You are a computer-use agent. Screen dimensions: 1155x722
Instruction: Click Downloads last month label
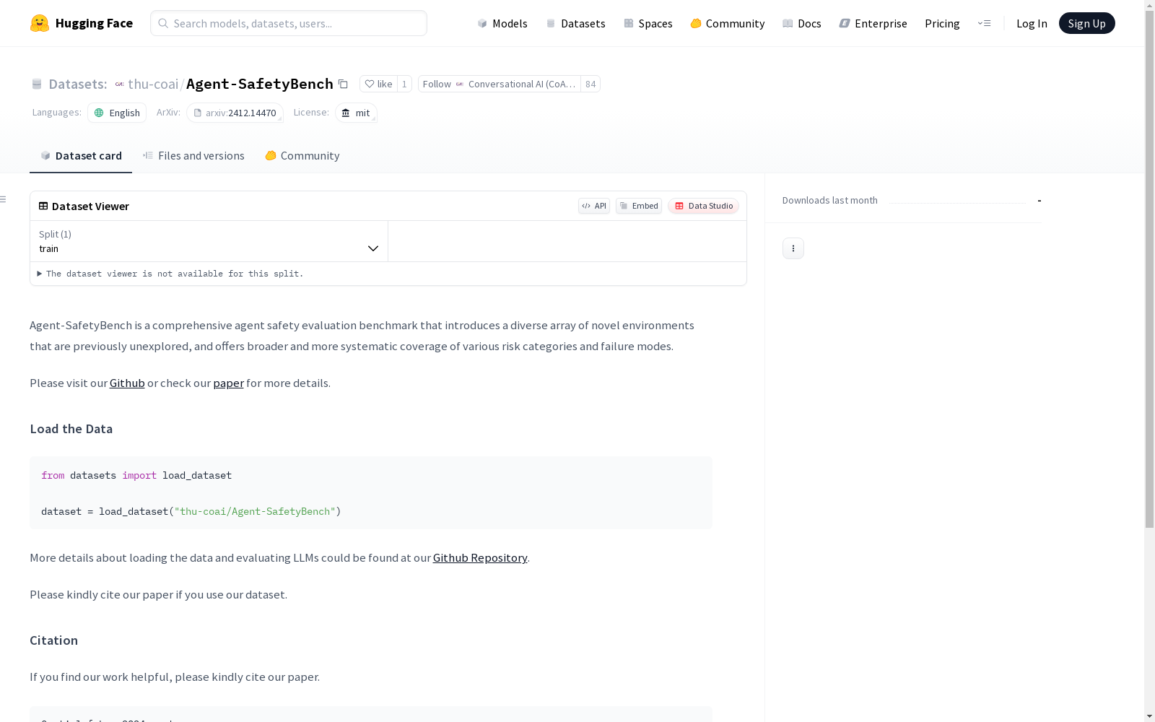830,200
